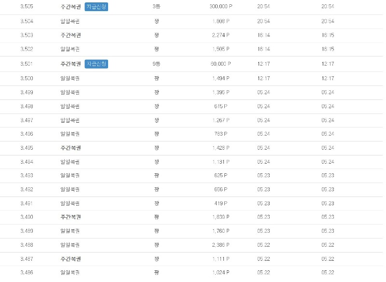The image size is (386, 282).
Task: Click the 16:15 time in row 3,503
Action: click(x=328, y=35)
